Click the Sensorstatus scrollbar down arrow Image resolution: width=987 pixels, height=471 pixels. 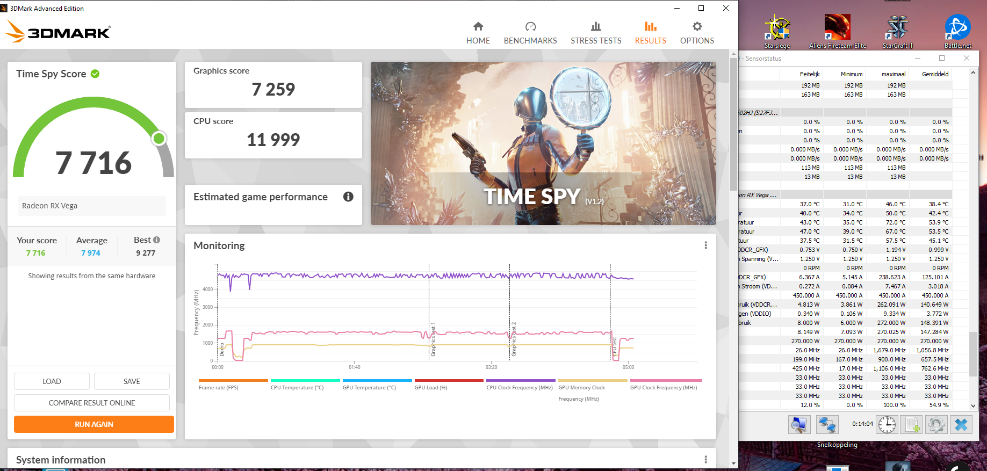973,405
